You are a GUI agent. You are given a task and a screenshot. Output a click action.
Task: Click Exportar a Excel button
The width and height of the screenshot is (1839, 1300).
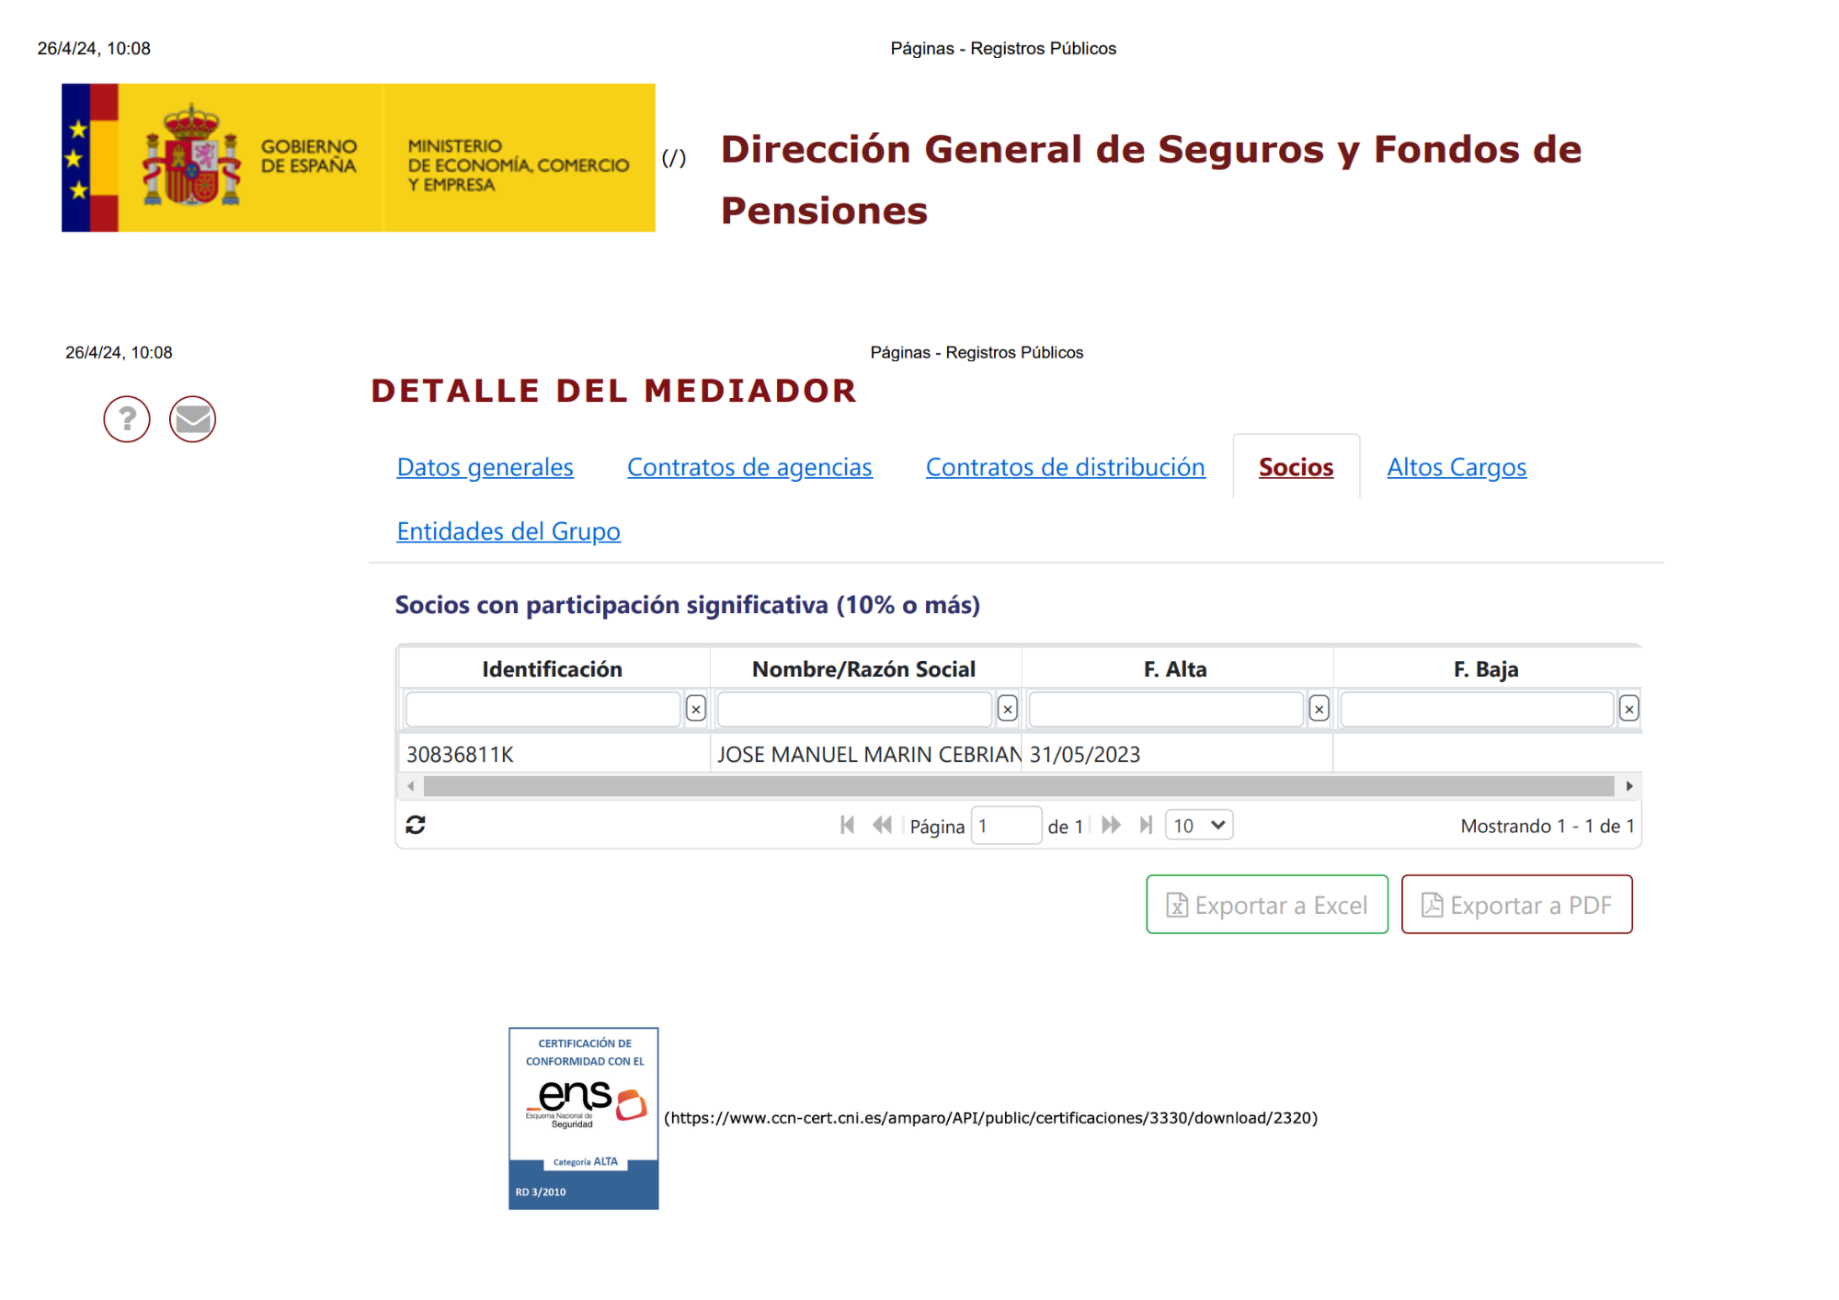coord(1266,905)
